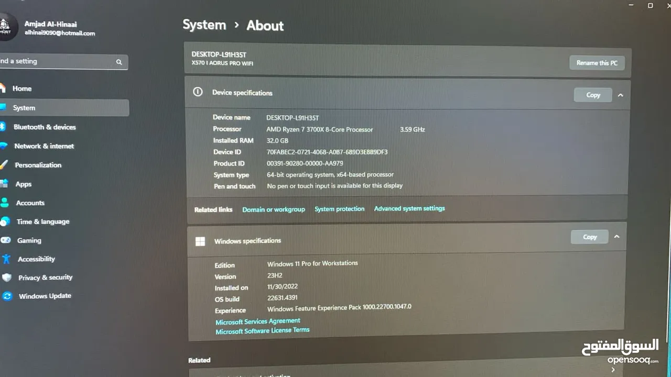Click the Installed on date 11/30/2022
This screenshot has width=671, height=377.
tap(283, 286)
